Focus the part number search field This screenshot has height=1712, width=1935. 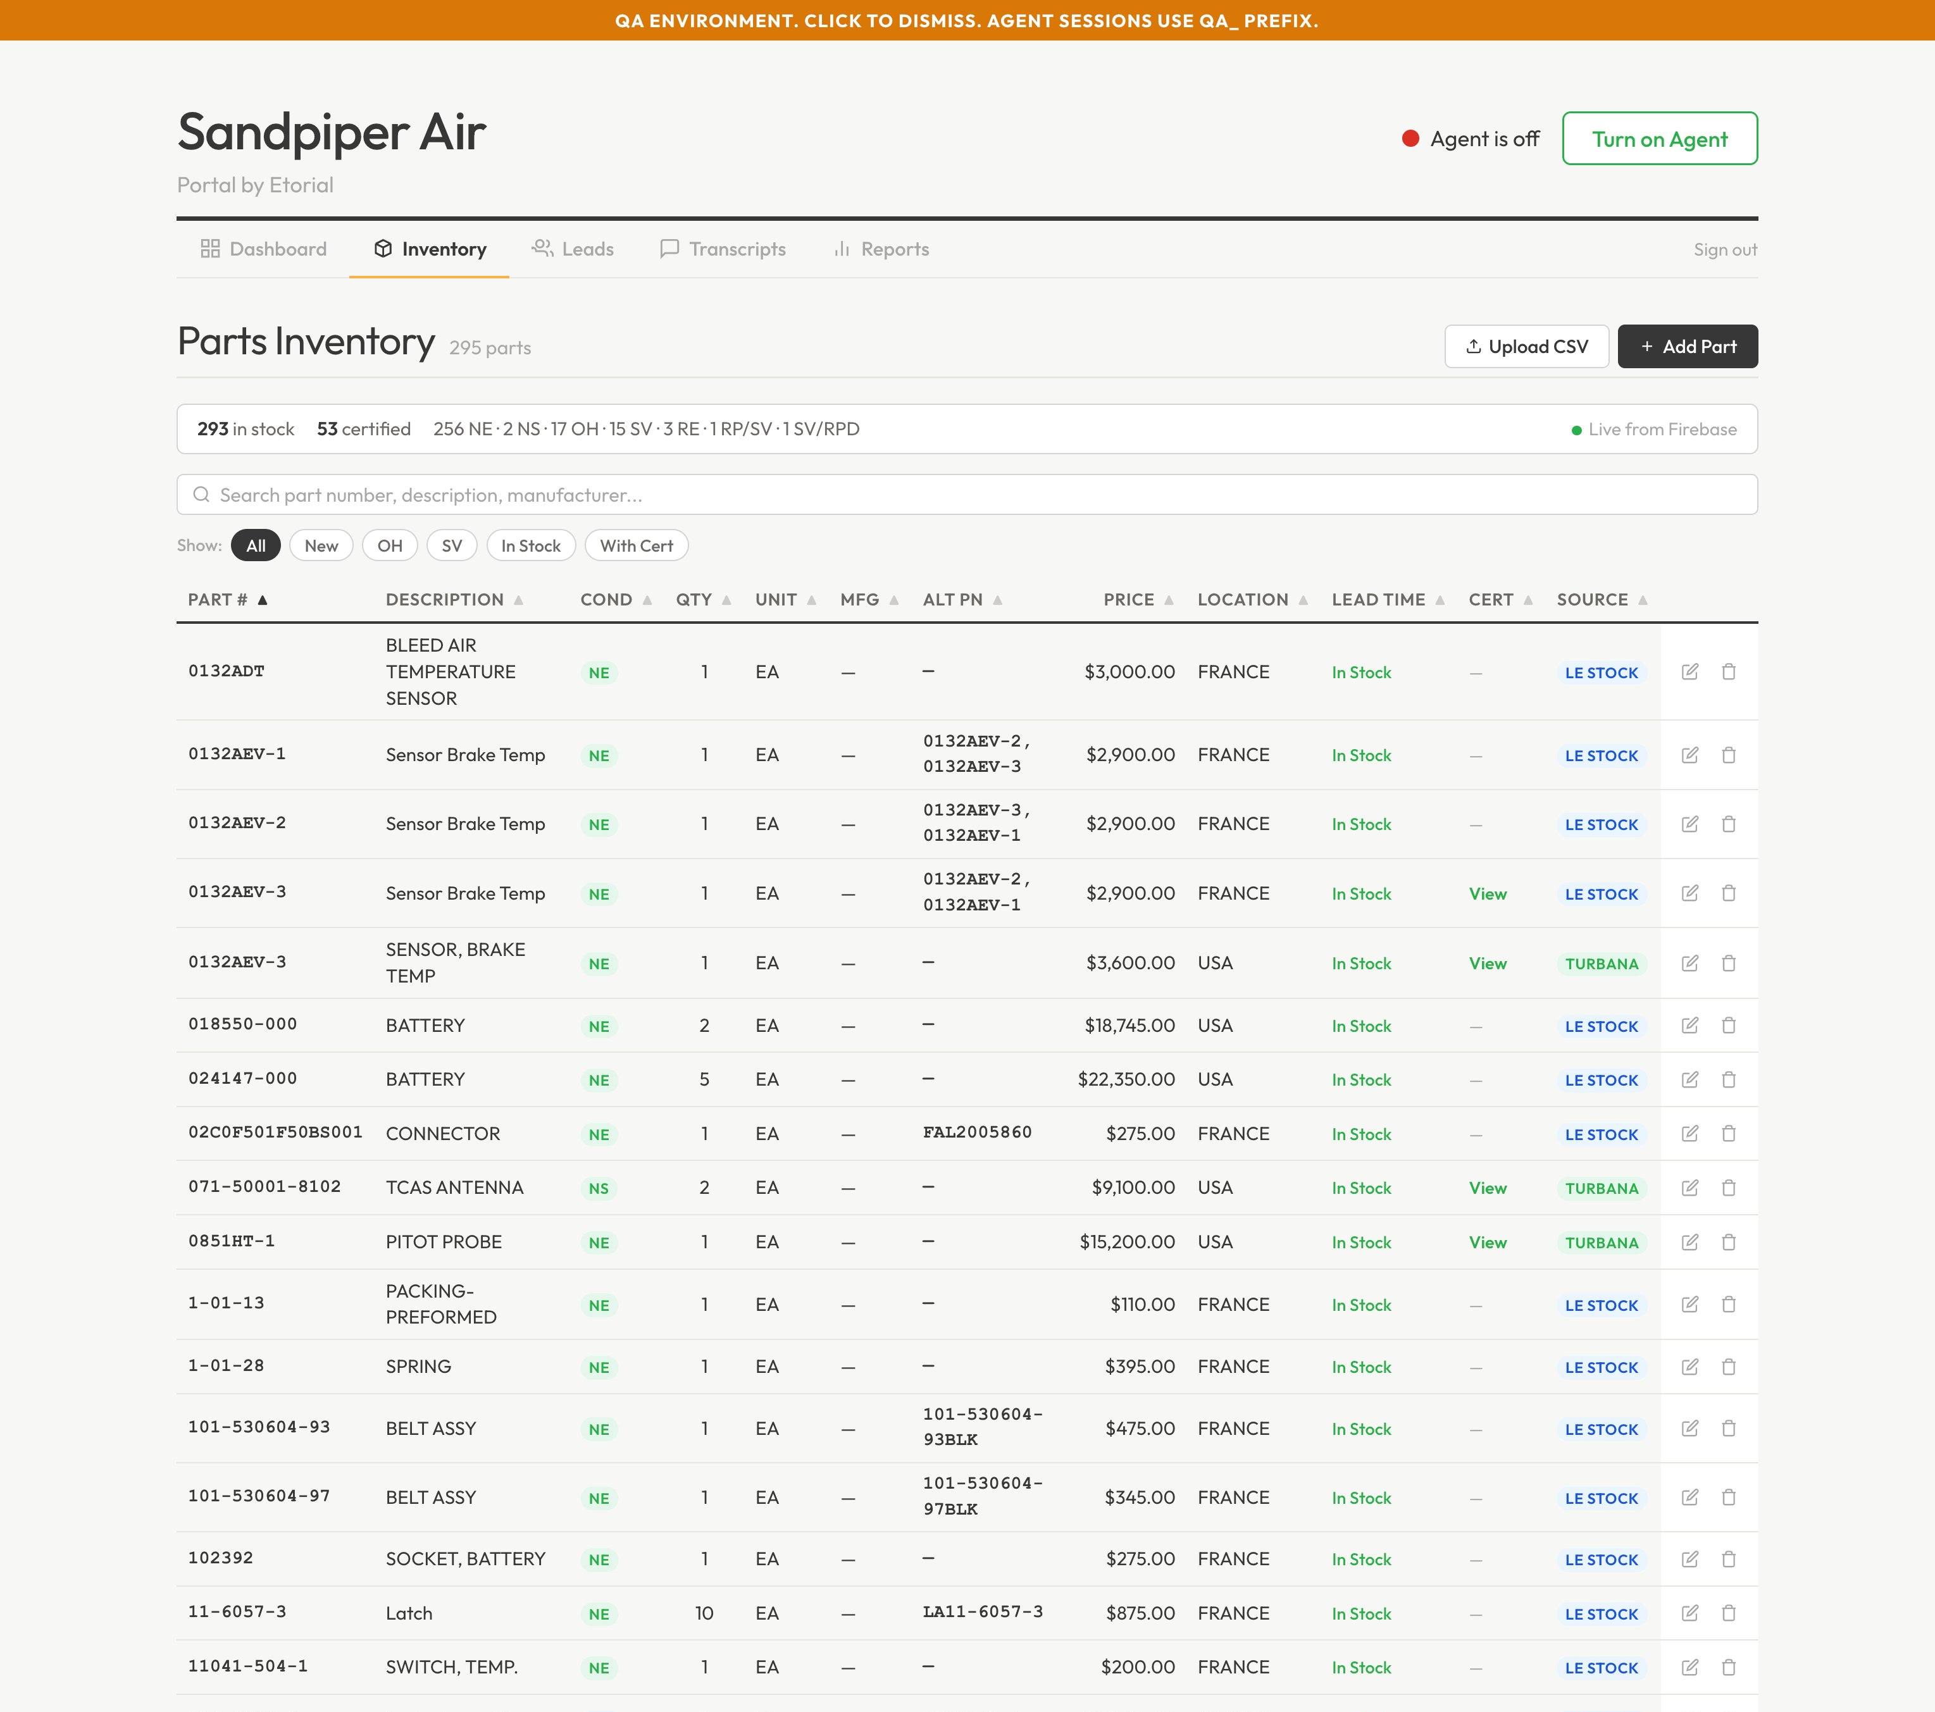point(967,495)
